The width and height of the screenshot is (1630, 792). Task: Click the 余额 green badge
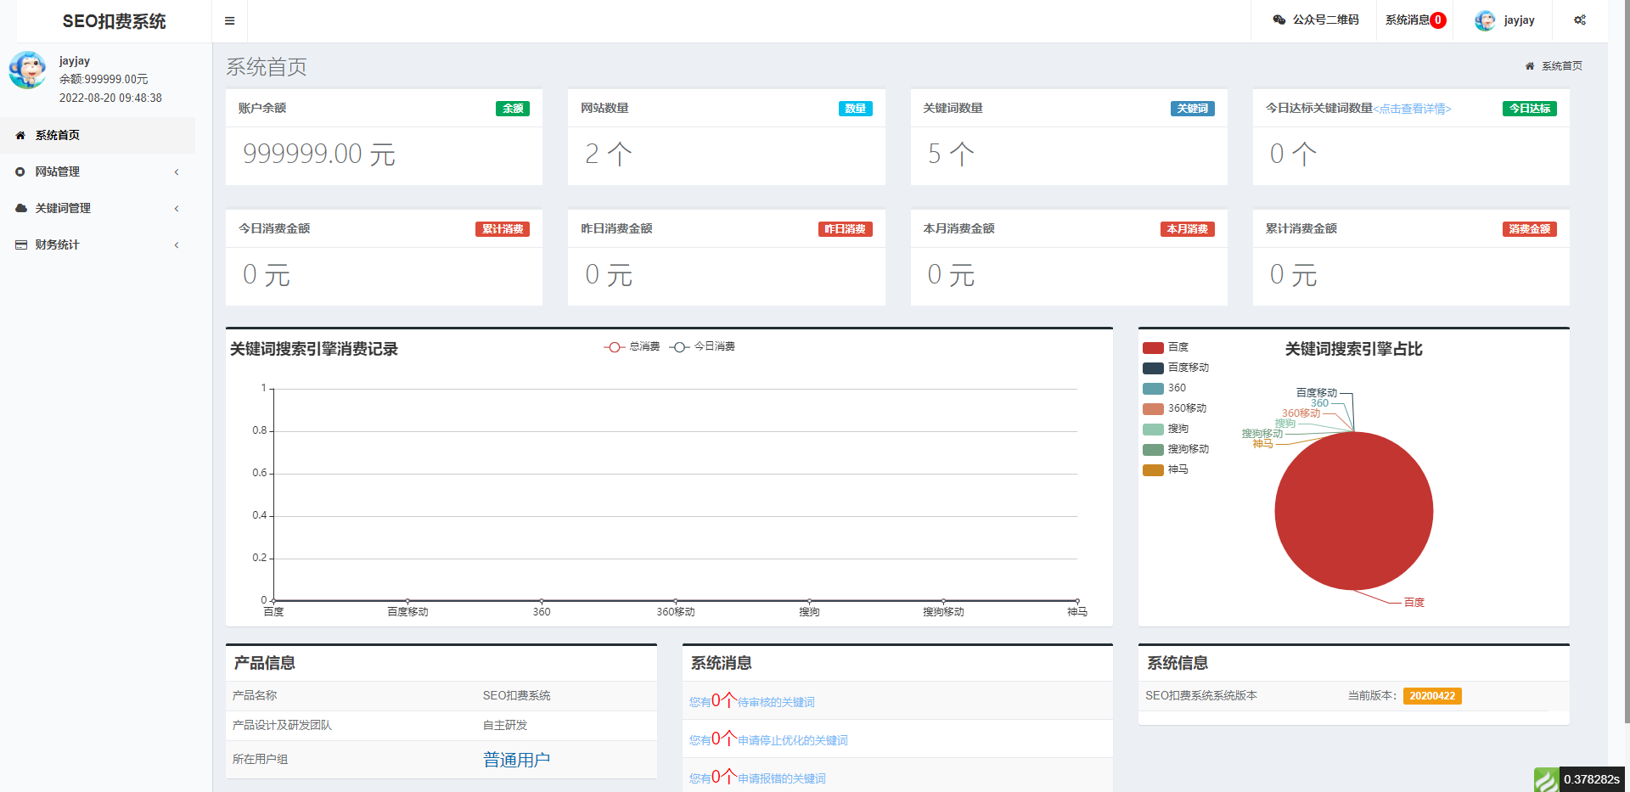pyautogui.click(x=513, y=109)
